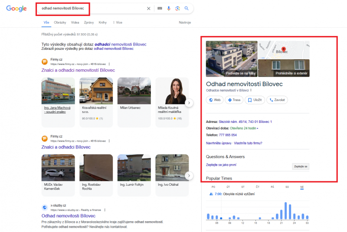Image resolution: width=347 pixels, height=232 pixels.
Task: Click Firmy.cz favicon of first result
Action: click(45, 61)
